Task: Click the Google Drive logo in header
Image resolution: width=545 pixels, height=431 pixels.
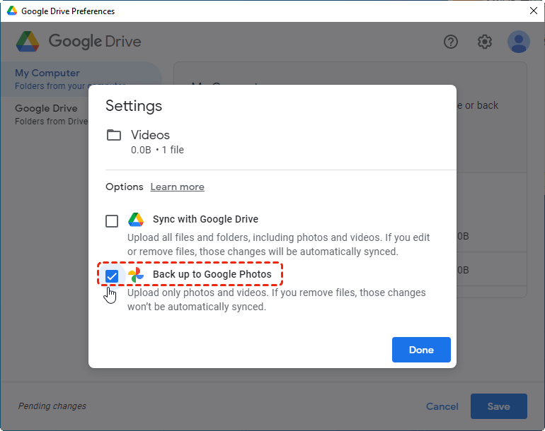Action: (28, 42)
